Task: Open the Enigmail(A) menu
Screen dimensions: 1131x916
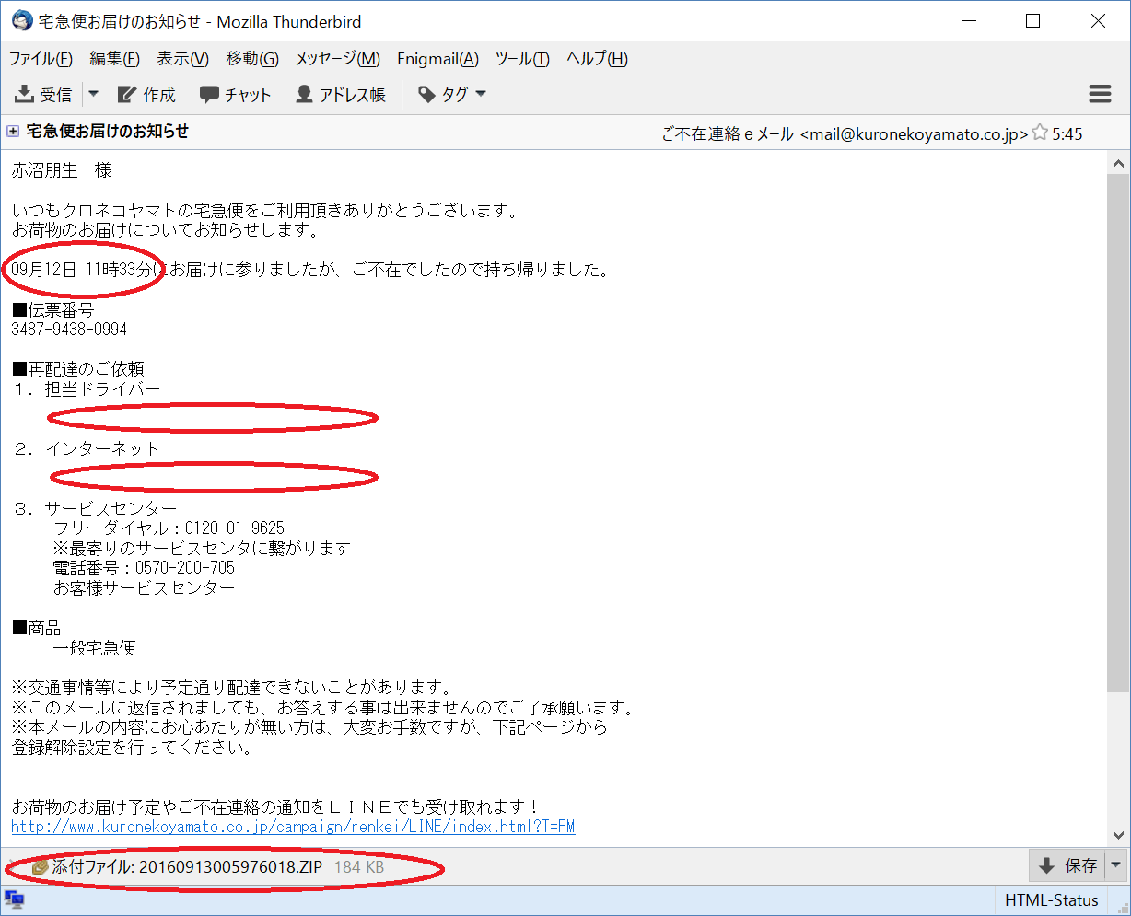Action: click(x=437, y=59)
